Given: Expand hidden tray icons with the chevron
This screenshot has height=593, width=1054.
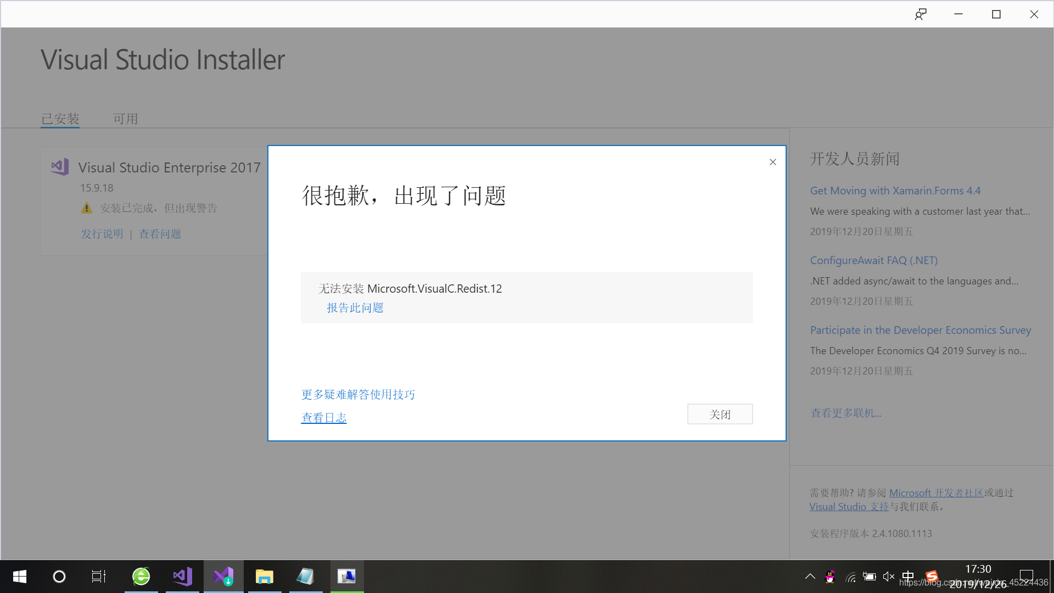Looking at the screenshot, I should (x=810, y=577).
